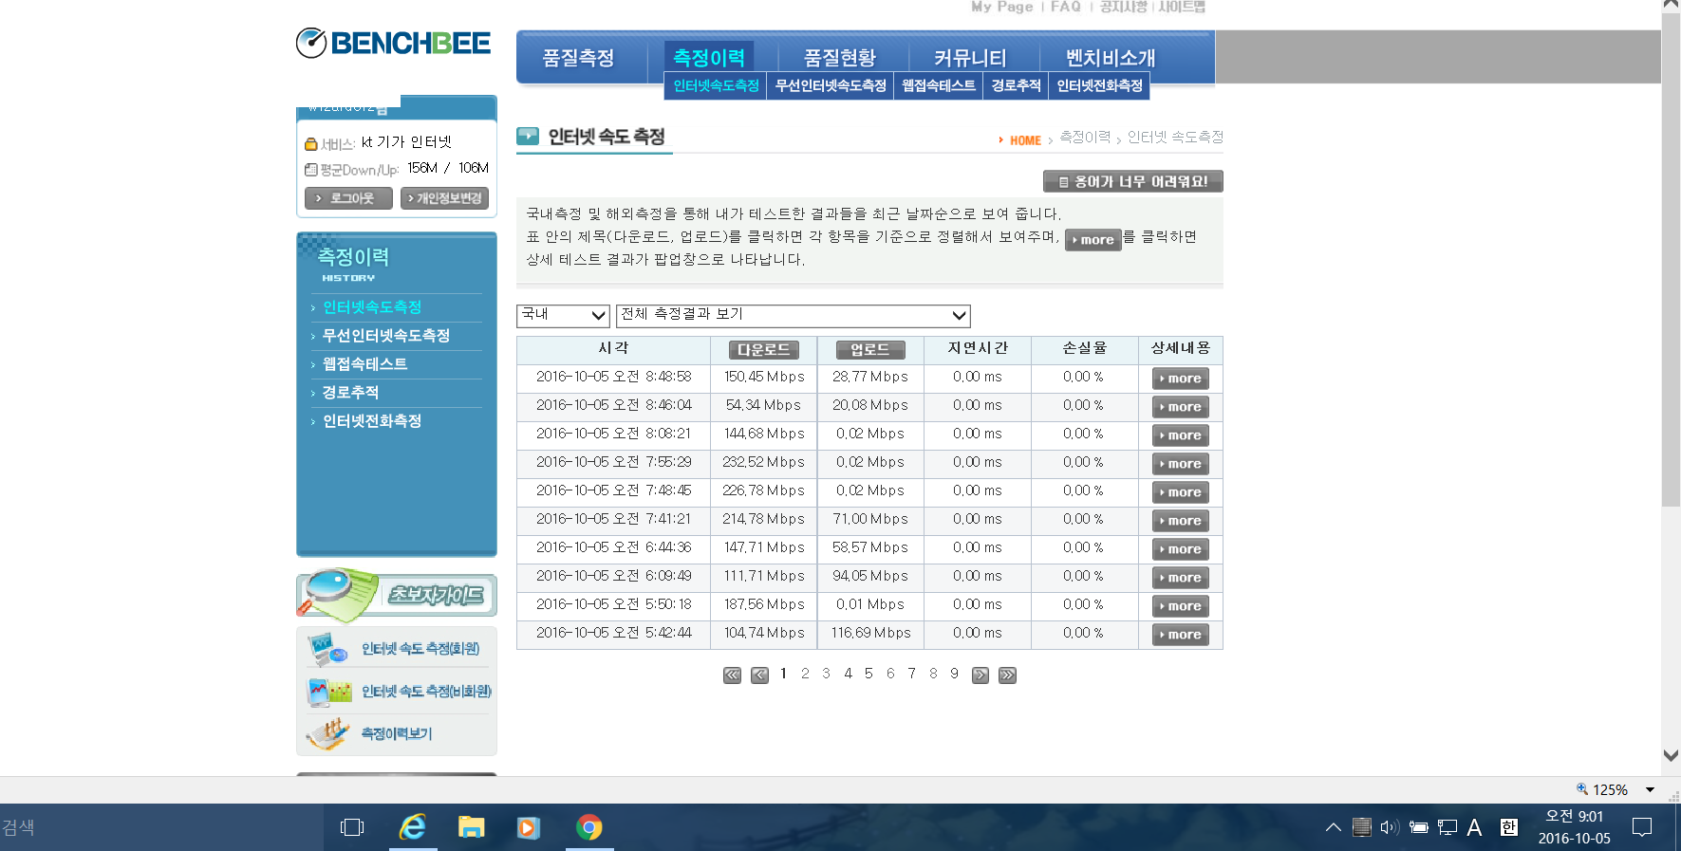Open the network status tray icon
This screenshot has height=851, width=1681.
coord(1448,827)
